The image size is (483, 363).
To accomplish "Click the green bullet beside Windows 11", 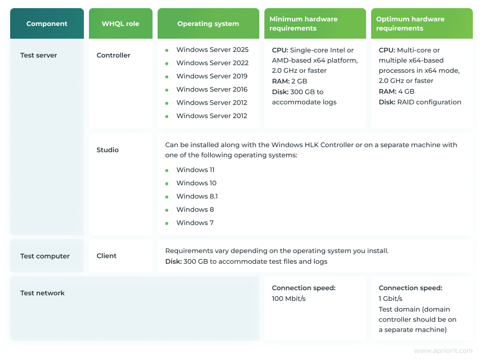I will pos(167,171).
